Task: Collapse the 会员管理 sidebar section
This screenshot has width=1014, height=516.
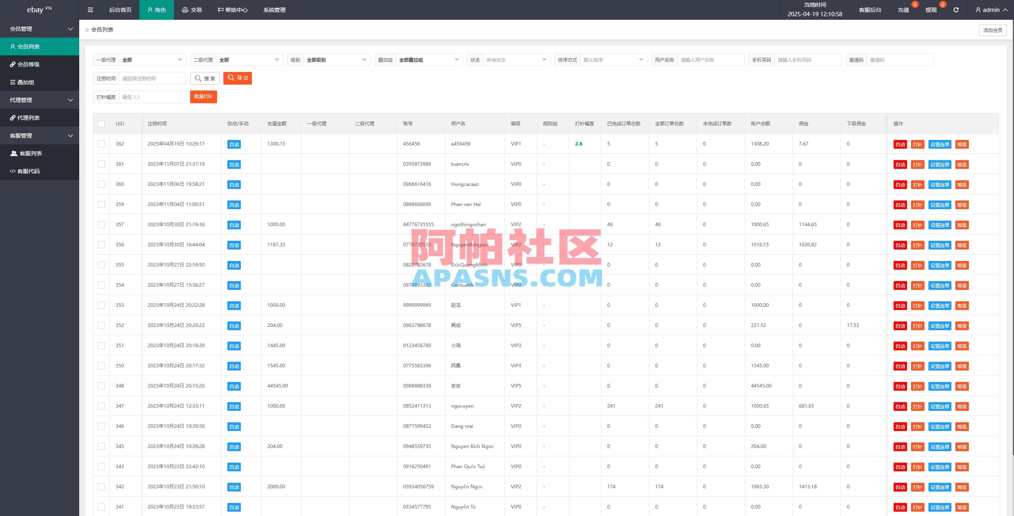Action: pyautogui.click(x=40, y=28)
